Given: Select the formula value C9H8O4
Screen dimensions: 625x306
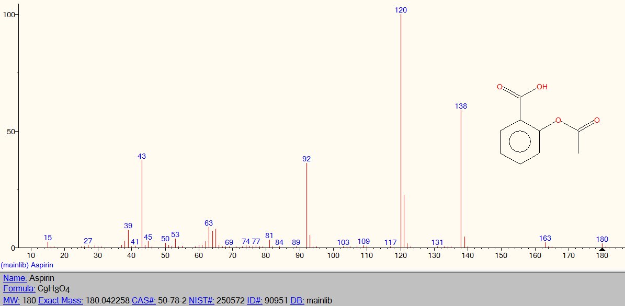Looking at the screenshot, I should click(53, 289).
